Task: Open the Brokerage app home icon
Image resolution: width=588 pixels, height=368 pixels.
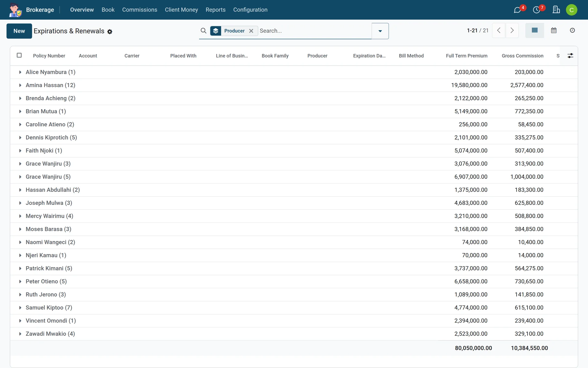Action: (15, 10)
